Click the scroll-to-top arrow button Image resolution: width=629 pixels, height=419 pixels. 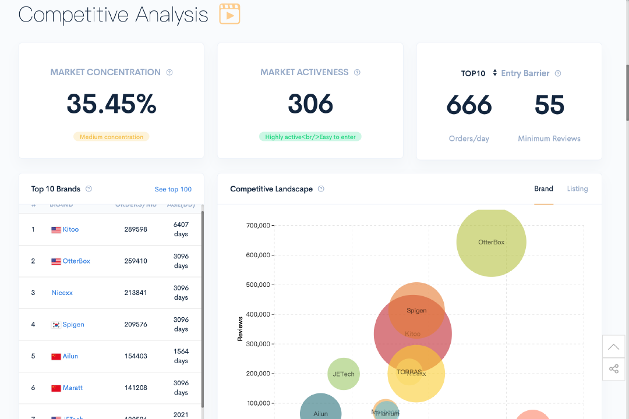point(613,347)
